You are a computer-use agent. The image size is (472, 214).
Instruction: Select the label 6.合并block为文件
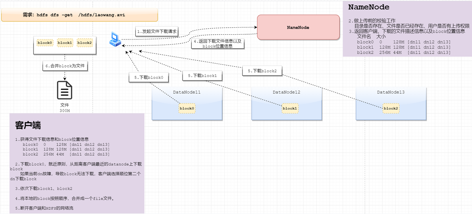65,66
